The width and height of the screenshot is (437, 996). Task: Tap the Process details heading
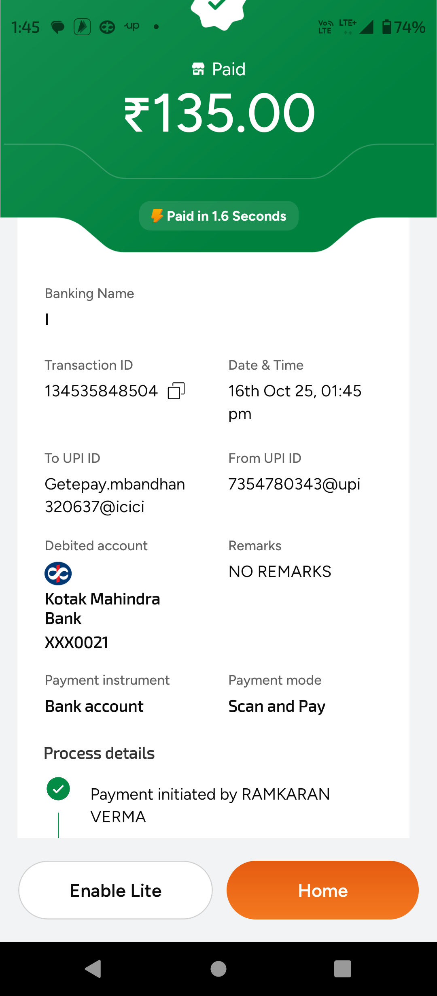tap(99, 753)
